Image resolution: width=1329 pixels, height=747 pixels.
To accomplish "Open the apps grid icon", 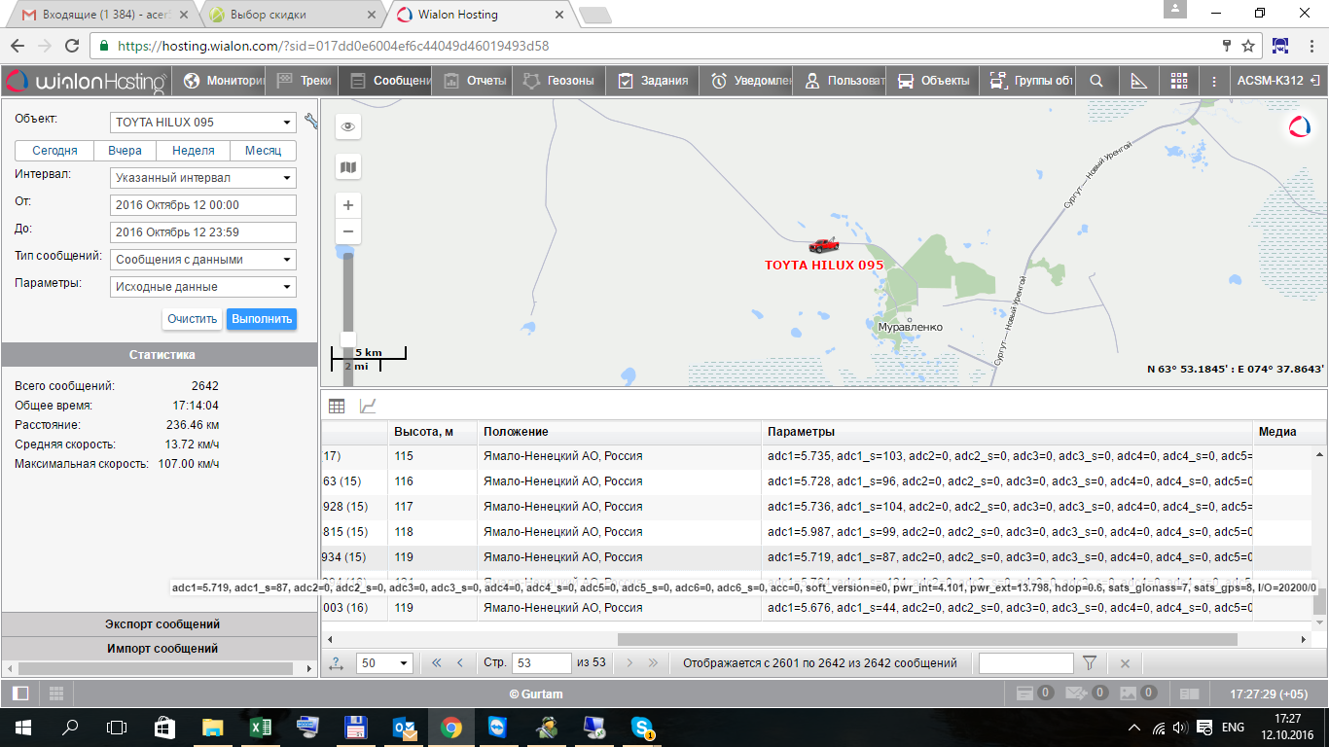I will [x=1178, y=81].
